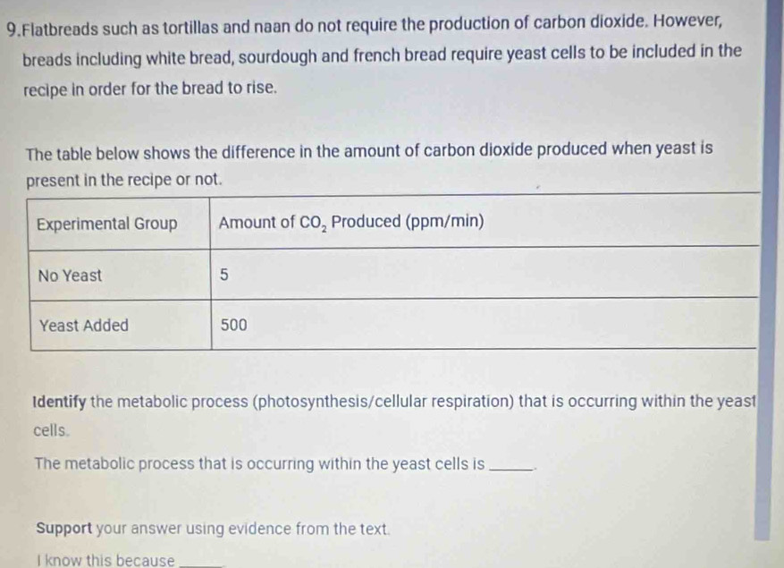Click the value 5 in the table

[x=225, y=276]
